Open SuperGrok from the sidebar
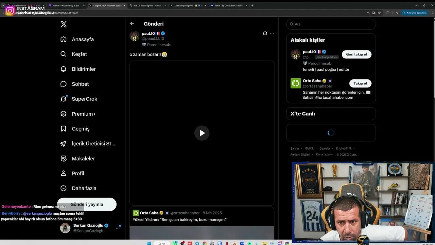435x245 pixels. [79, 99]
